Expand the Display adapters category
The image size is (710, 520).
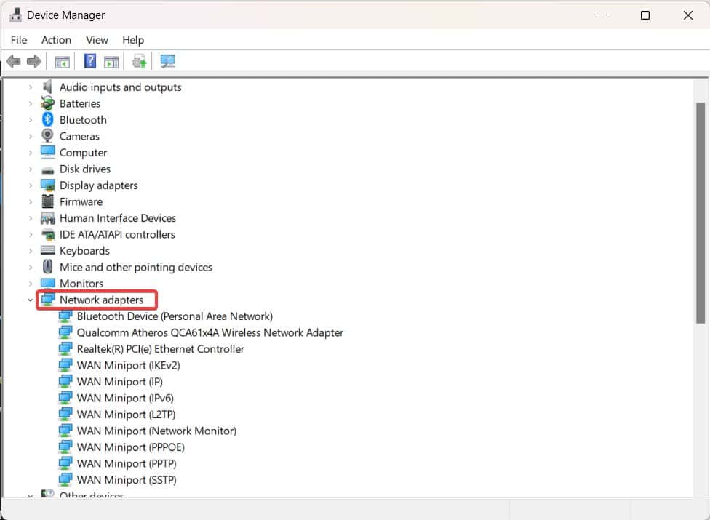pos(31,185)
